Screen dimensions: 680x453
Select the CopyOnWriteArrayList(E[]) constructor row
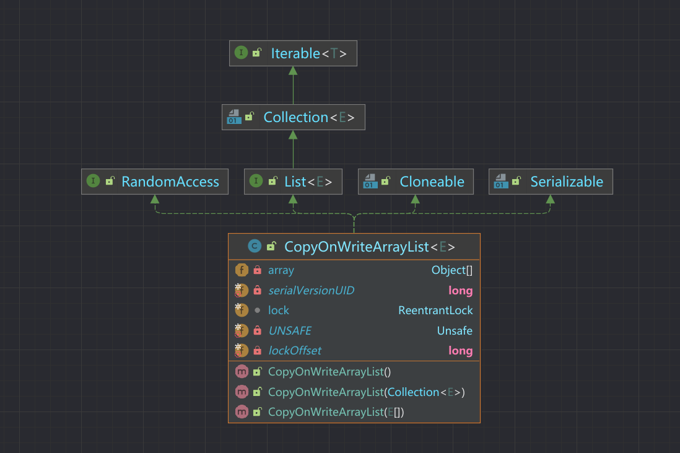pos(354,411)
